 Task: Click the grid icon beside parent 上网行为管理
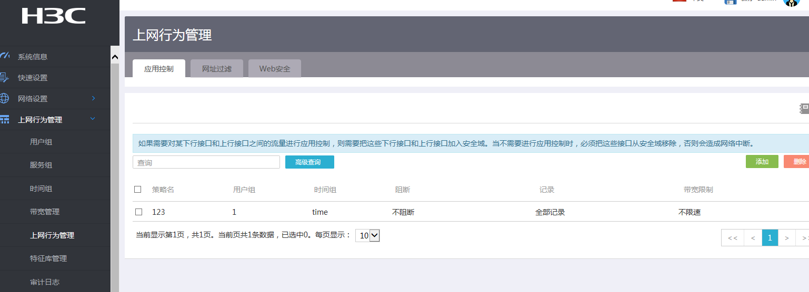pyautogui.click(x=4, y=120)
